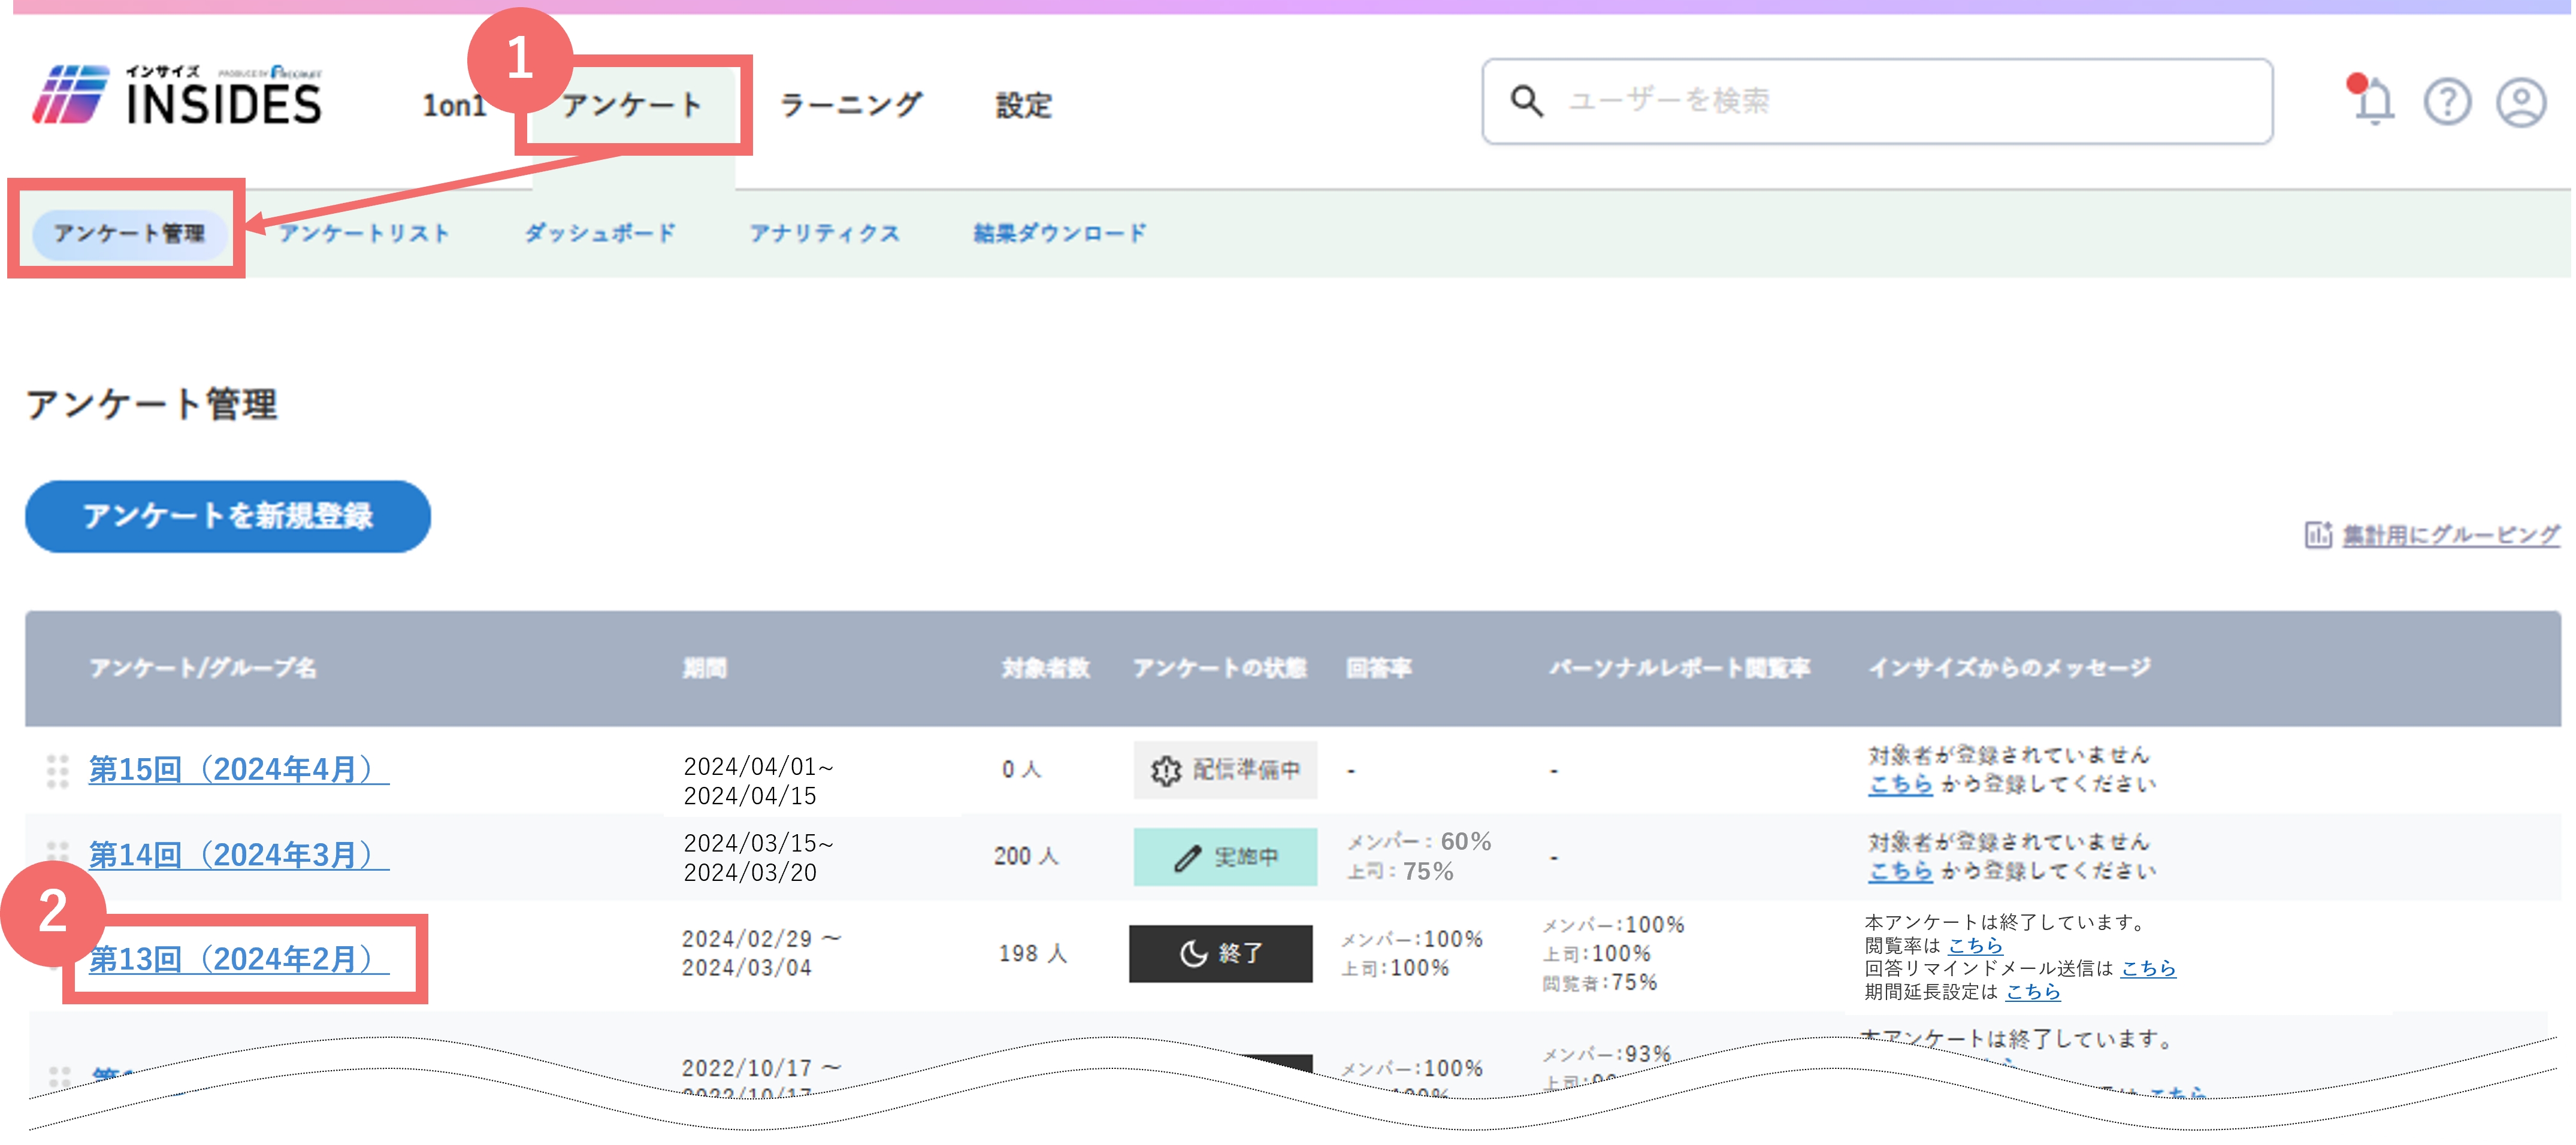
Task: Click the INSIDES logo
Action: 177,96
